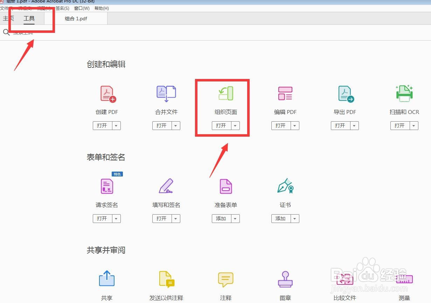
Task: Select the 编辑 PDF tool icon
Action: click(x=285, y=93)
